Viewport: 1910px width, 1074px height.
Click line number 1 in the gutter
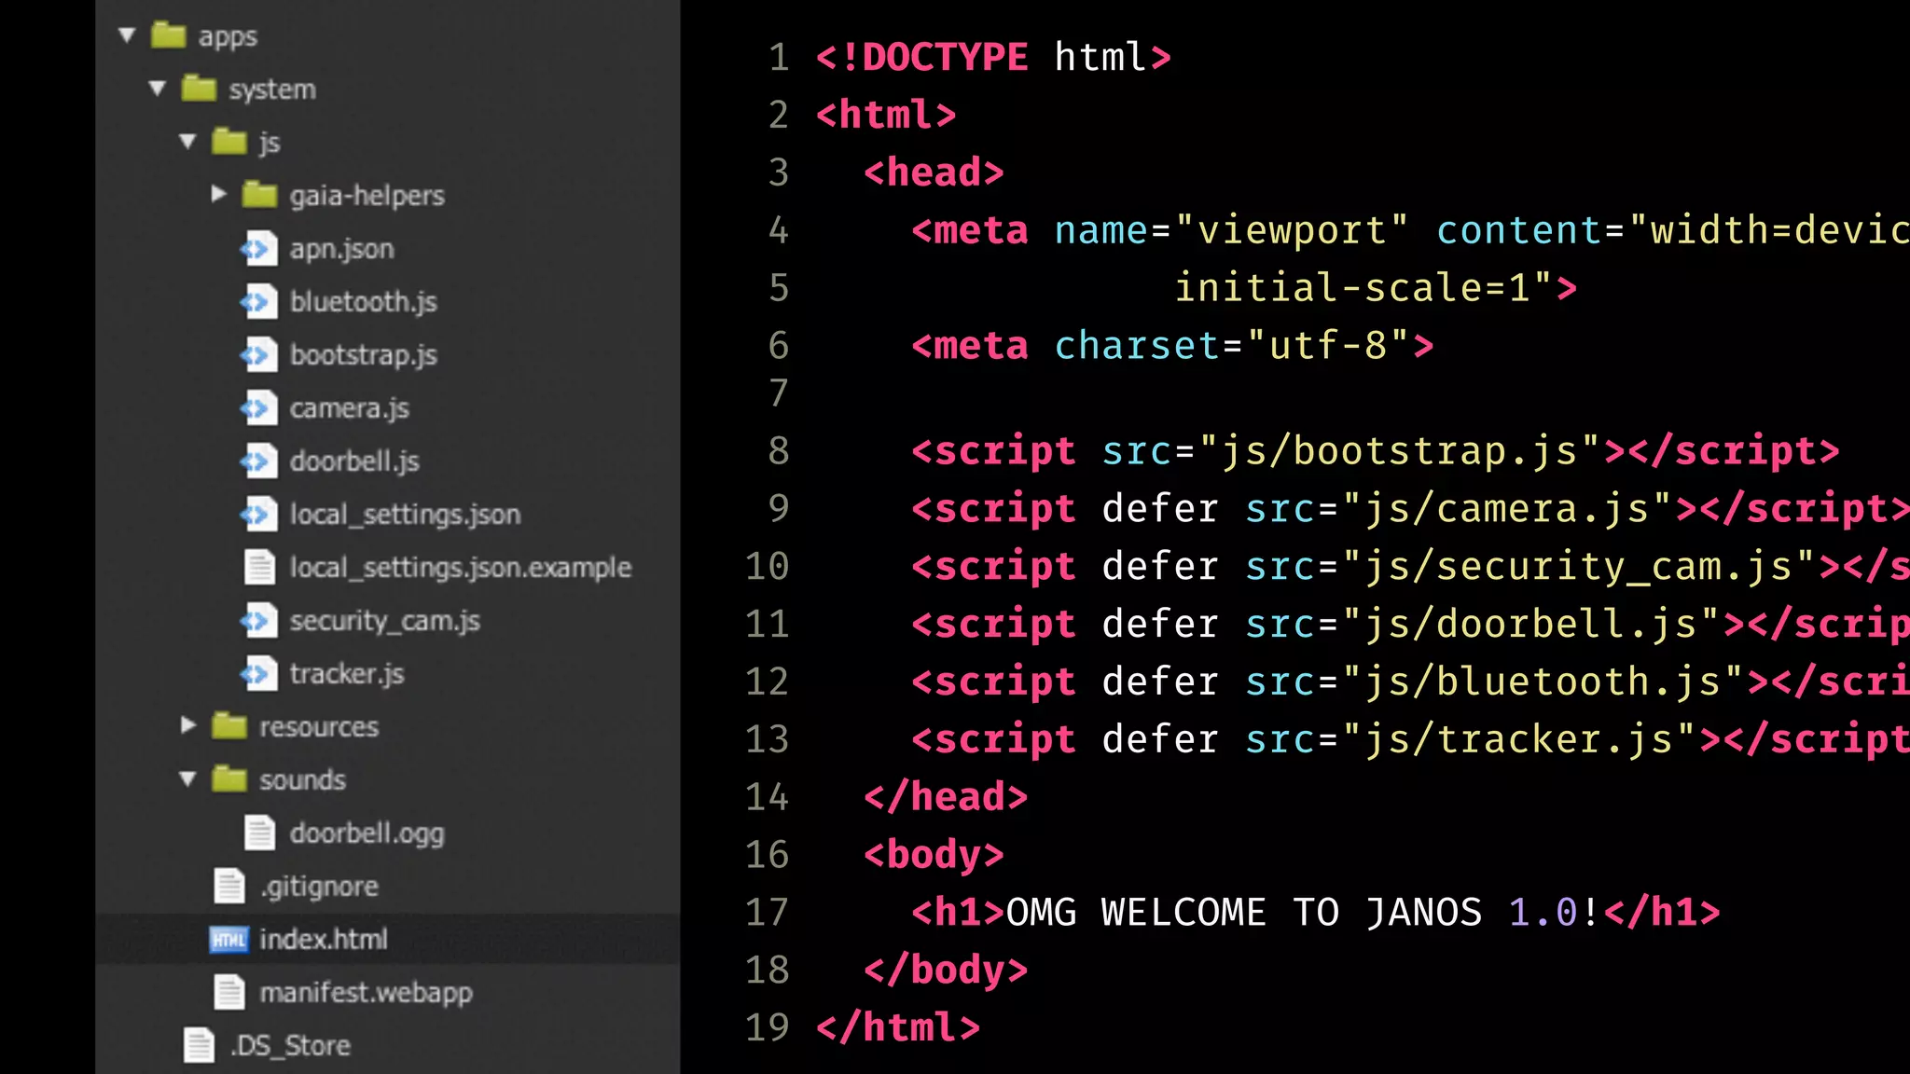coord(779,58)
